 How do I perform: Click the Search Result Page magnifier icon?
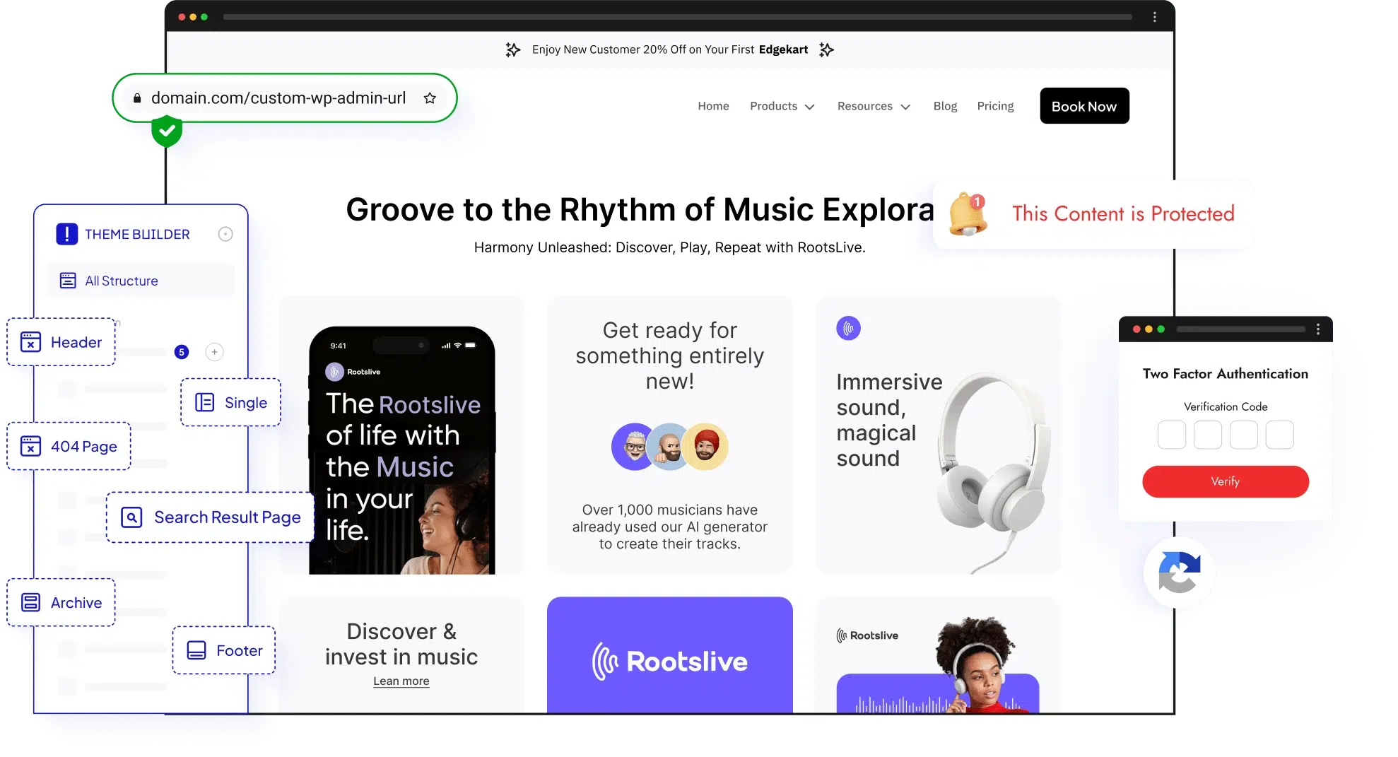(x=131, y=517)
